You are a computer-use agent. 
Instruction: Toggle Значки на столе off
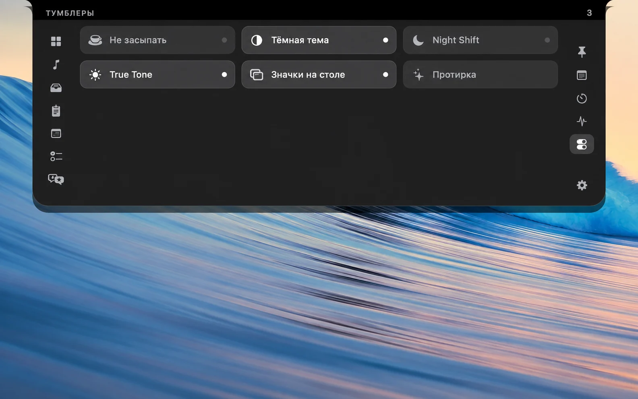pyautogui.click(x=319, y=75)
